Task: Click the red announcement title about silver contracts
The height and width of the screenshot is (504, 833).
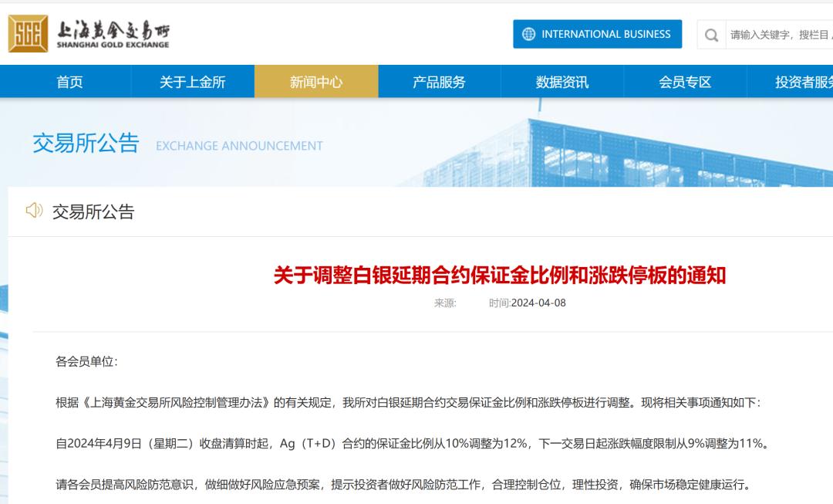Action: click(x=500, y=275)
